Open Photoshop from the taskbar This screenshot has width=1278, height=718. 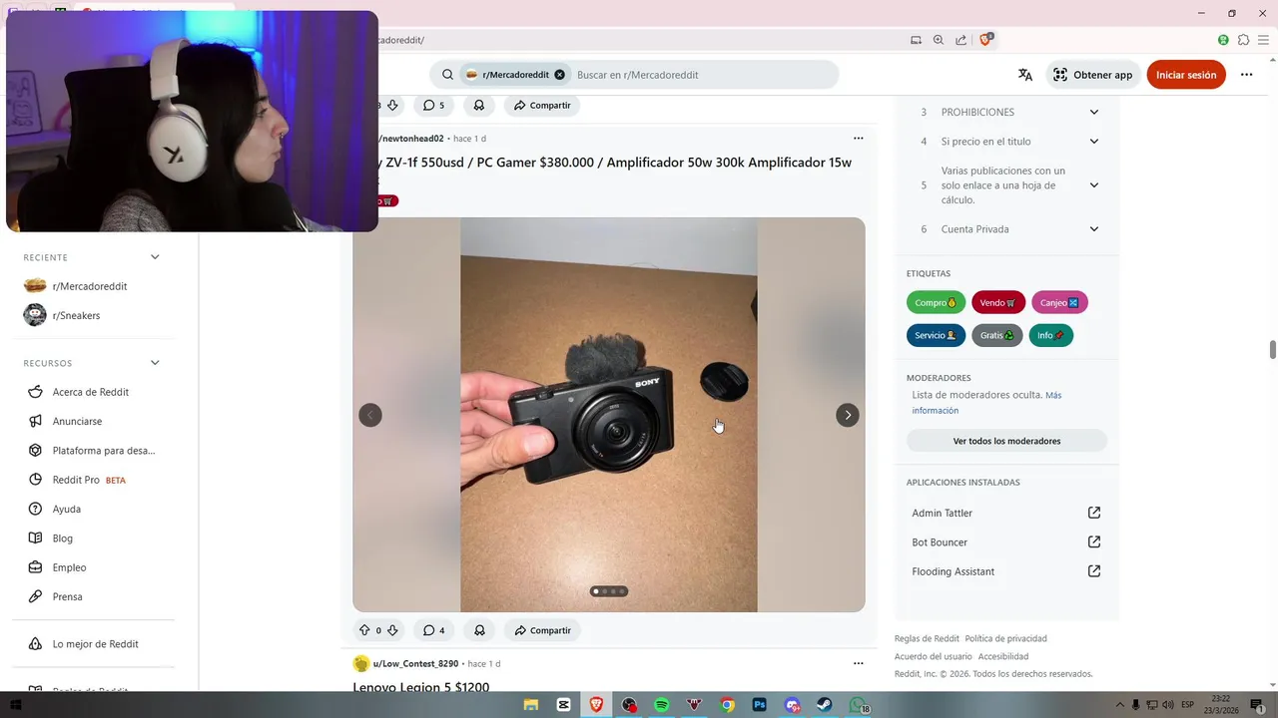pyautogui.click(x=760, y=705)
